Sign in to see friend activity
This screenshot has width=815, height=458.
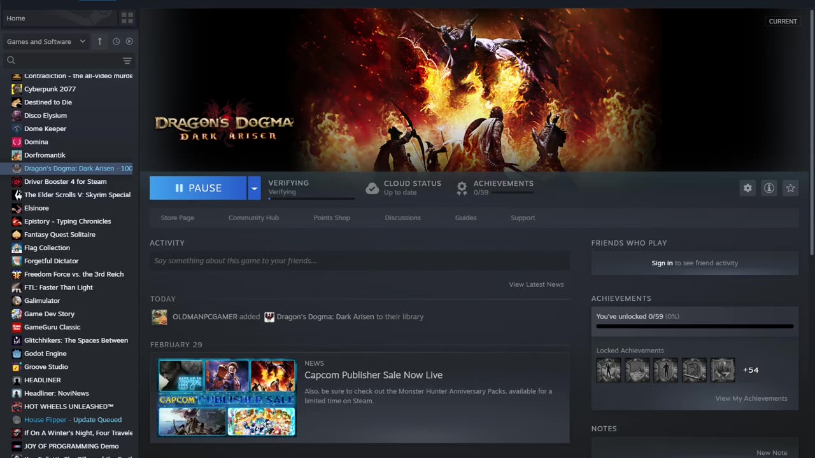coord(662,263)
